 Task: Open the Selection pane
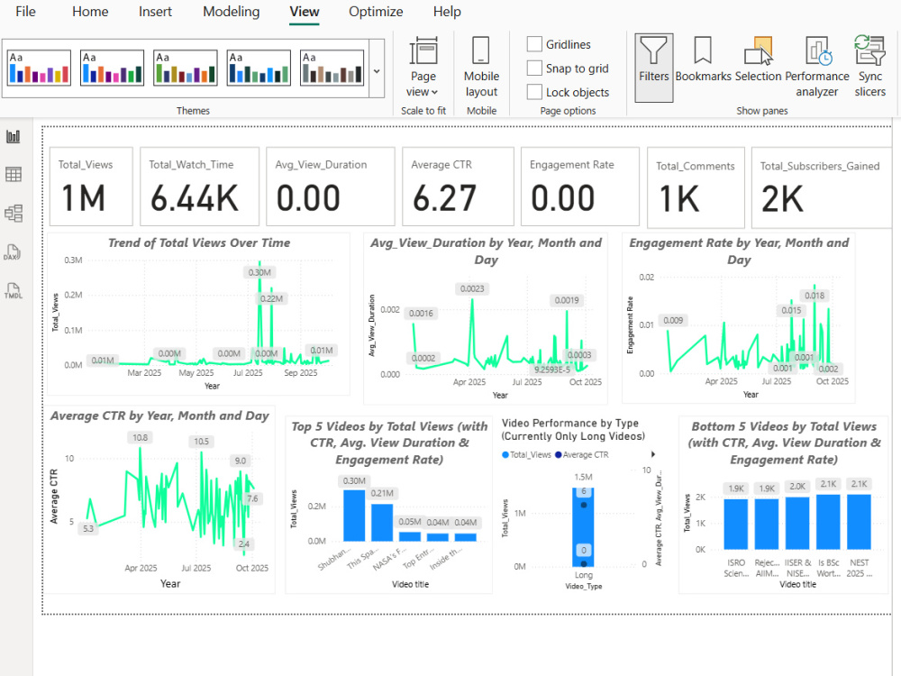point(758,59)
